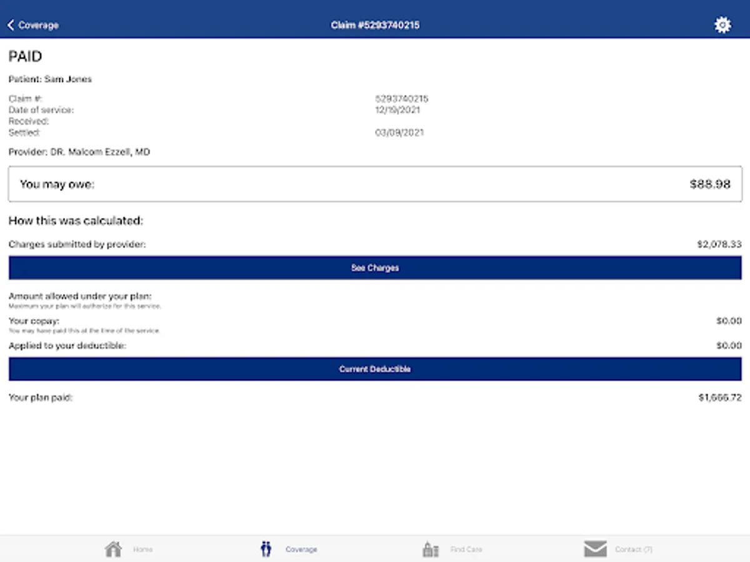This screenshot has height=562, width=750.
Task: Click the copay $0.00 value
Action: [x=729, y=321]
